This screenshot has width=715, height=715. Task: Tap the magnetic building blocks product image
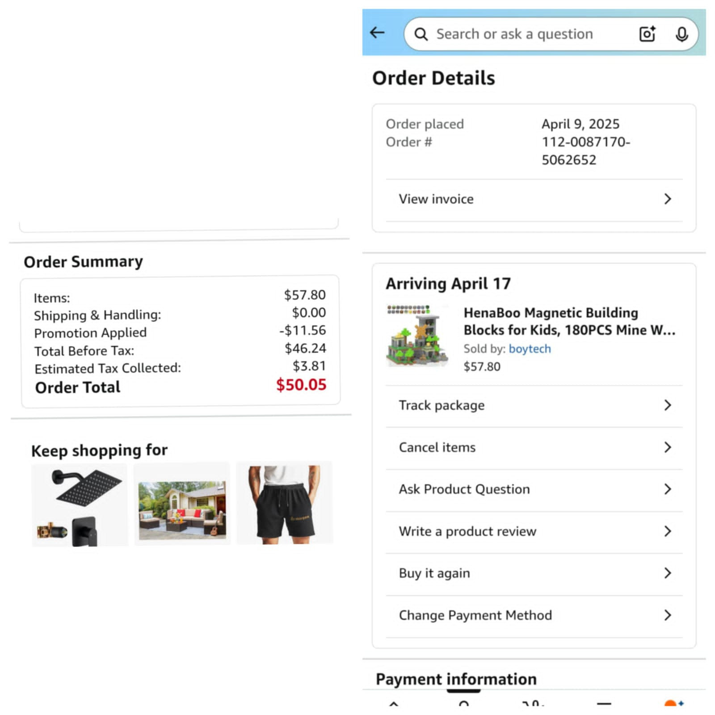coord(416,336)
